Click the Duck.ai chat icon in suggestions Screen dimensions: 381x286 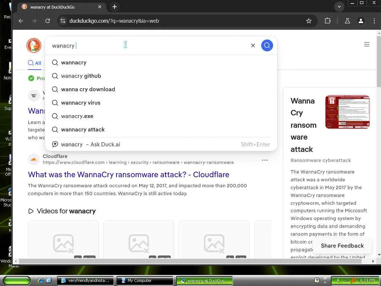coord(55,144)
